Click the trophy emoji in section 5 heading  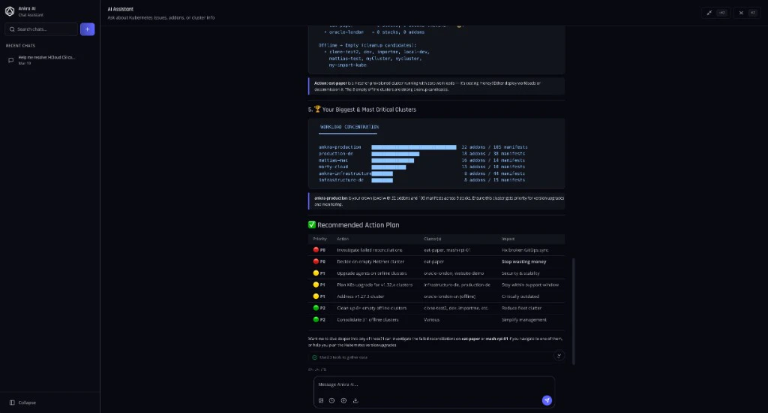317,109
